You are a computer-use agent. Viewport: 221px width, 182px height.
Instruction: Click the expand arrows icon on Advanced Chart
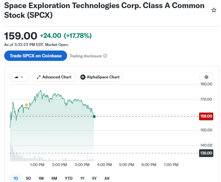(x=39, y=77)
